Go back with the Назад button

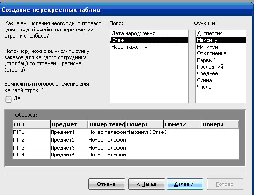click(147, 184)
